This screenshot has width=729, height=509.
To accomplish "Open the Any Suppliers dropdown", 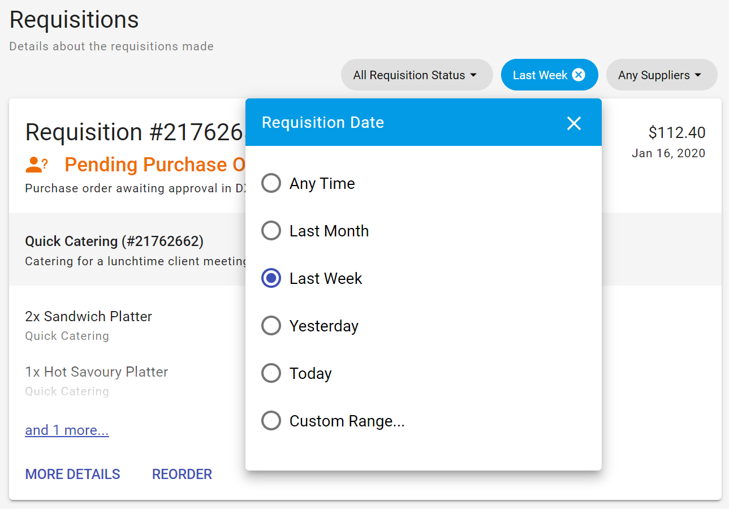I will pyautogui.click(x=661, y=74).
